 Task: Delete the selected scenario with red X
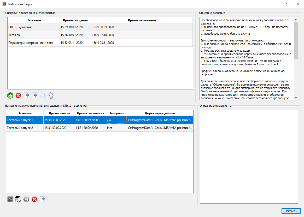tap(18, 95)
